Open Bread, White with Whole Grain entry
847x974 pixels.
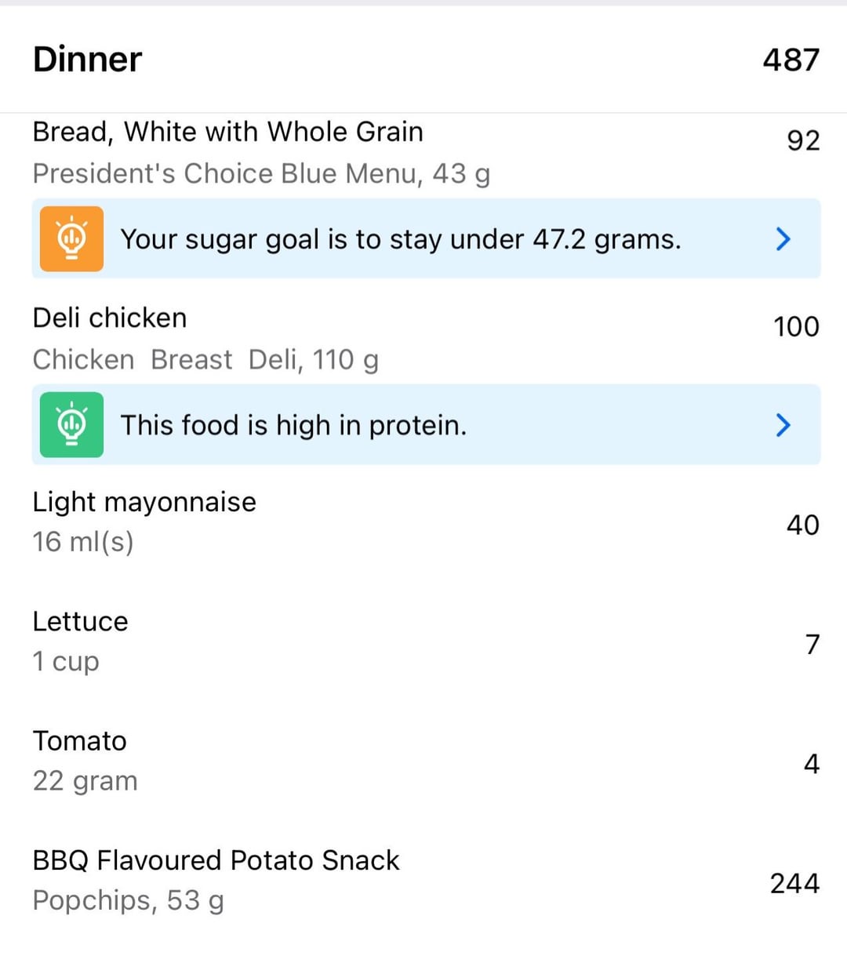(423, 152)
